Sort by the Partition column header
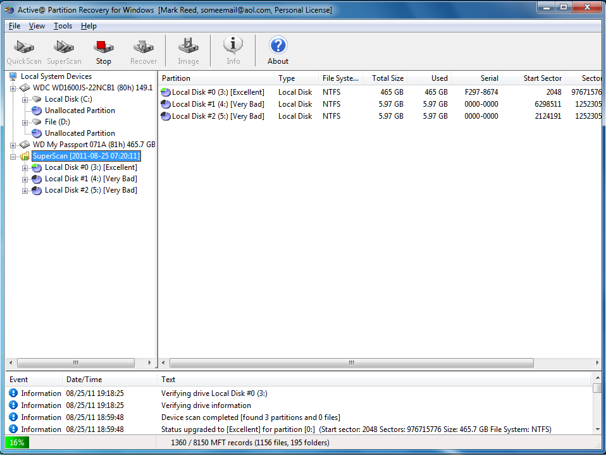This screenshot has height=456, width=606. (x=216, y=78)
